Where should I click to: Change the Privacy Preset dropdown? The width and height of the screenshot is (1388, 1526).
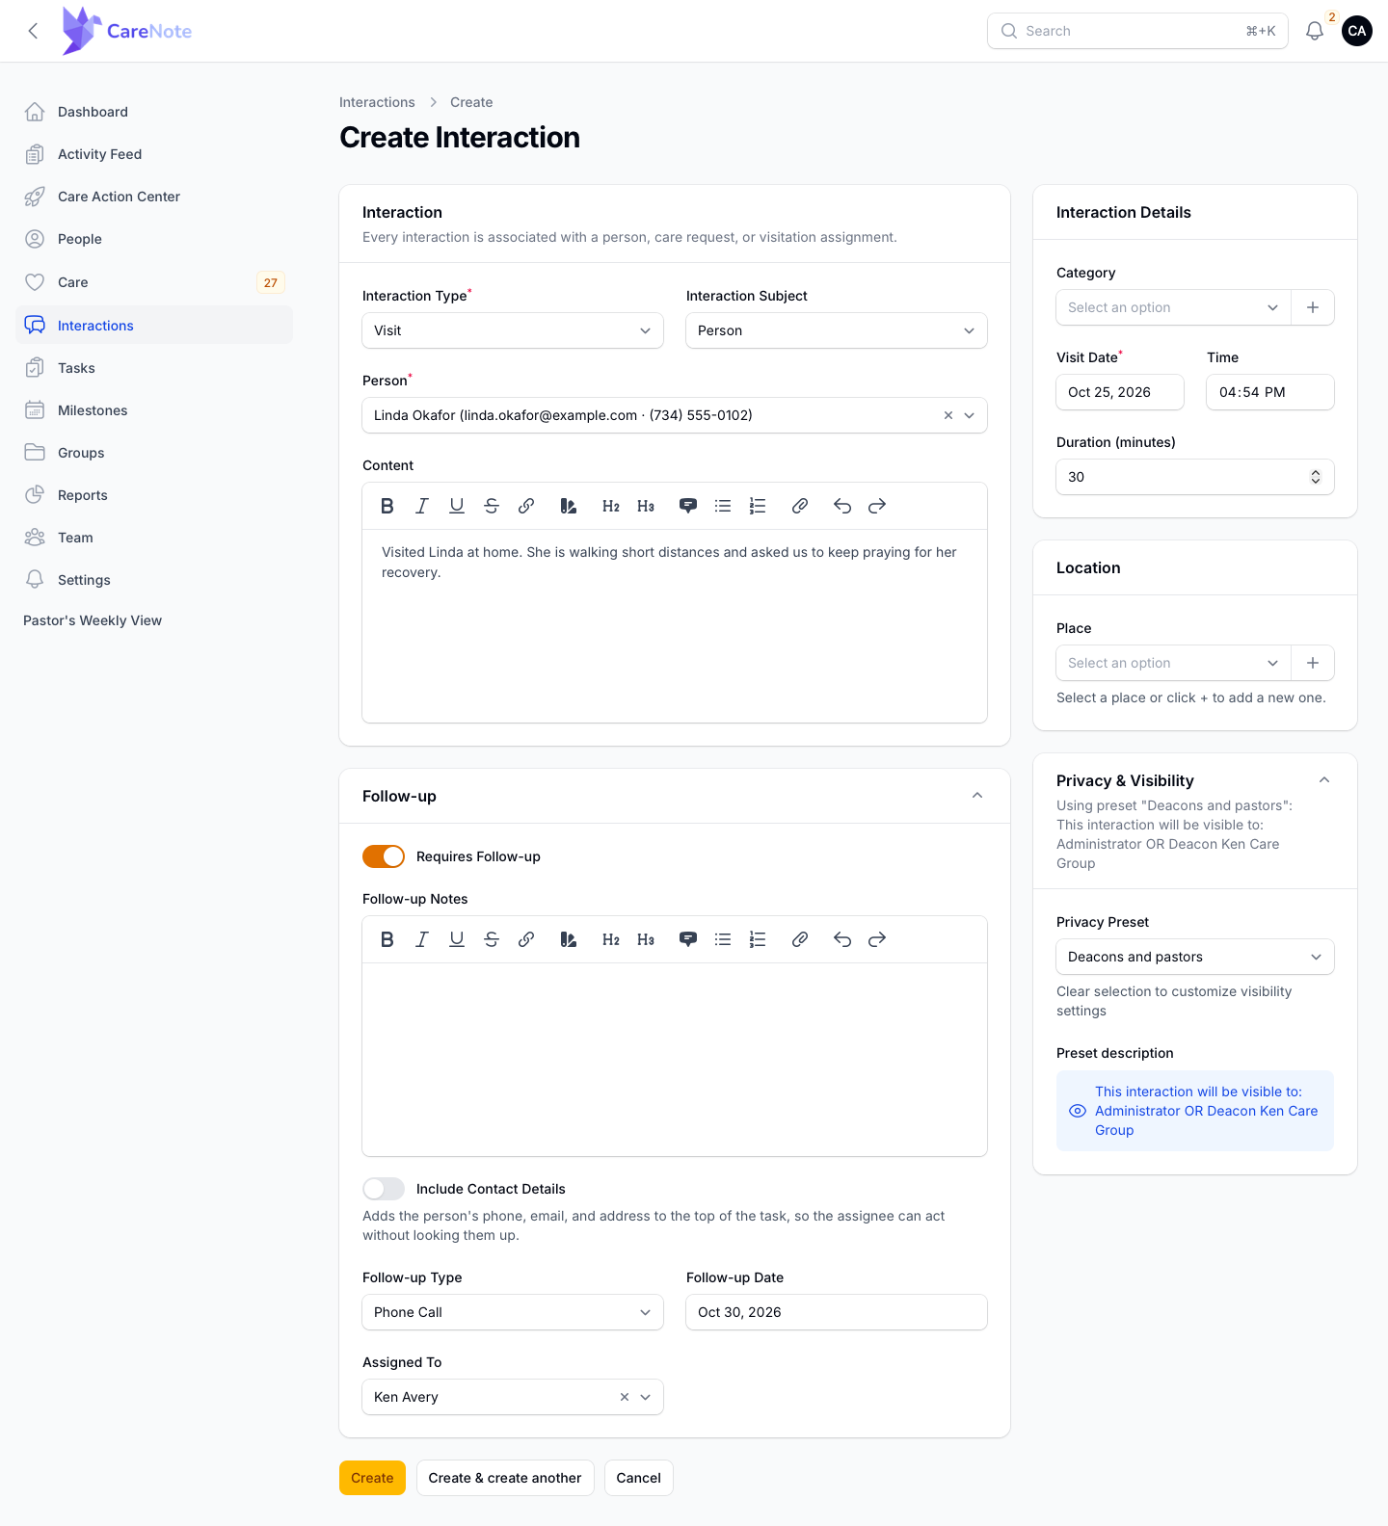coord(1195,957)
